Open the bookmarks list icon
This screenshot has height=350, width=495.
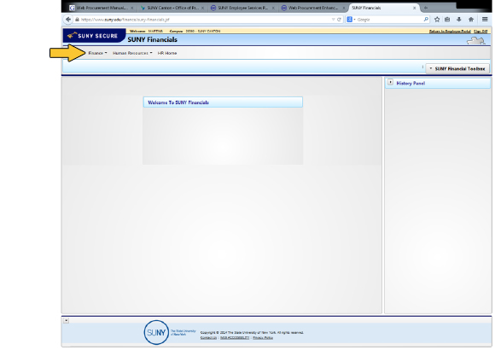(447, 20)
